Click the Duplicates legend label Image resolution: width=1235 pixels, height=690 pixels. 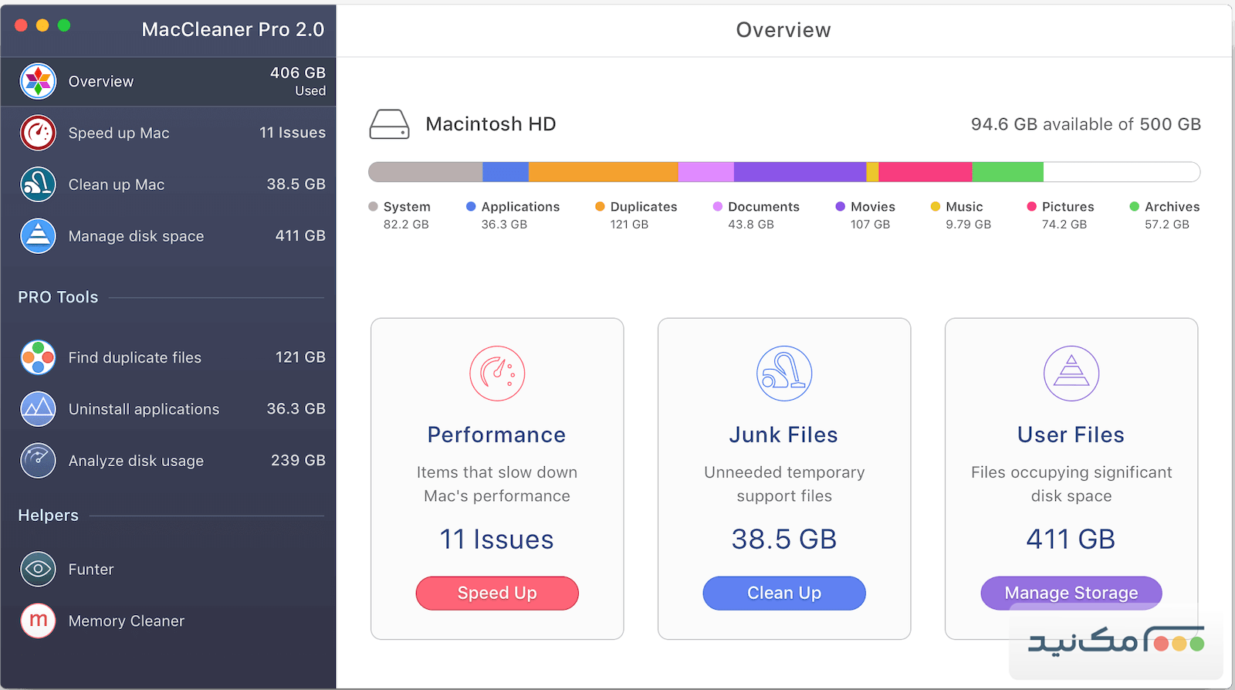pyautogui.click(x=644, y=207)
